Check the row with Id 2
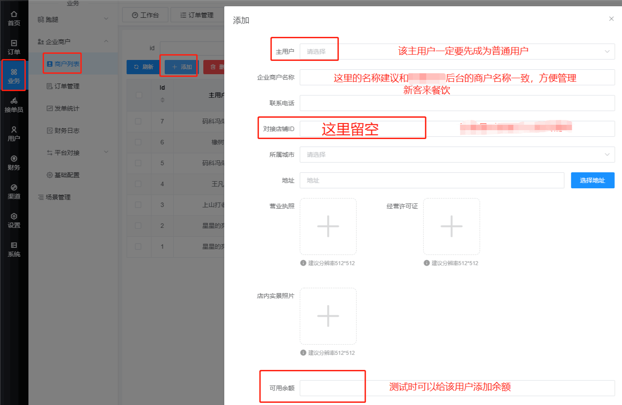Viewport: 622px width, 405px height. pyautogui.click(x=138, y=226)
